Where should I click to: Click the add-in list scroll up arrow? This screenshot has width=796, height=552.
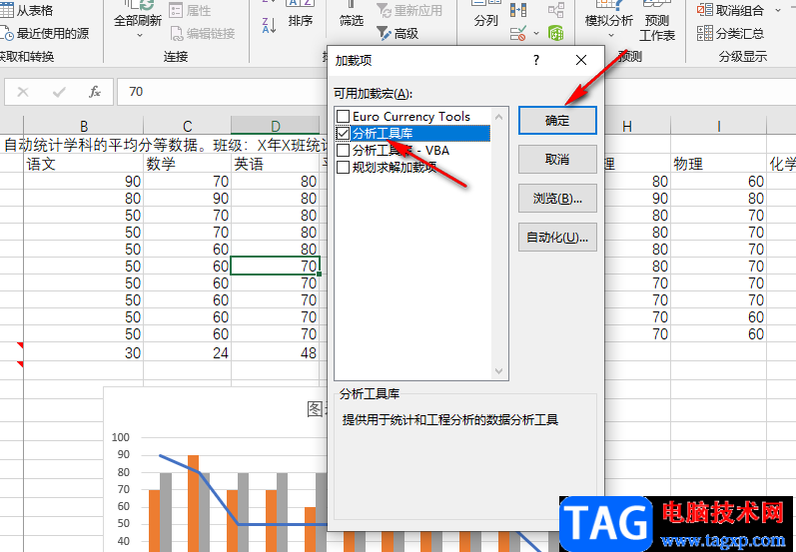[x=498, y=117]
